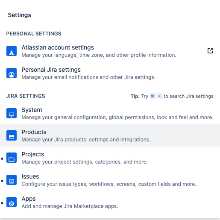This screenshot has height=220, width=220.
Task: Click the Products icon
Action: coord(12,135)
